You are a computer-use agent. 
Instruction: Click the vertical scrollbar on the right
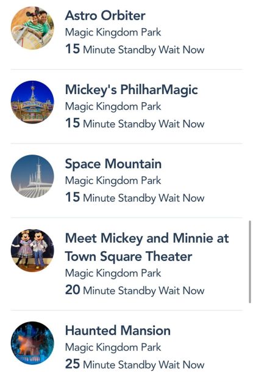tap(249, 262)
